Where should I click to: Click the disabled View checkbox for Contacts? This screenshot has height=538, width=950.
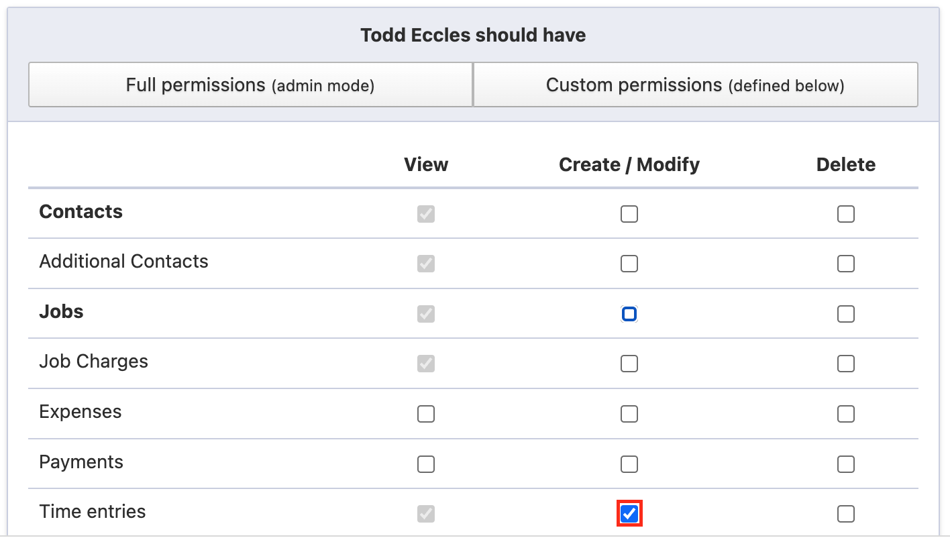coord(426,214)
